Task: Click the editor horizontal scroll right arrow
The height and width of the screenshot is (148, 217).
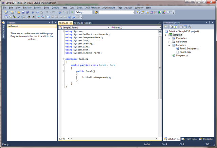Action: coord(157,139)
